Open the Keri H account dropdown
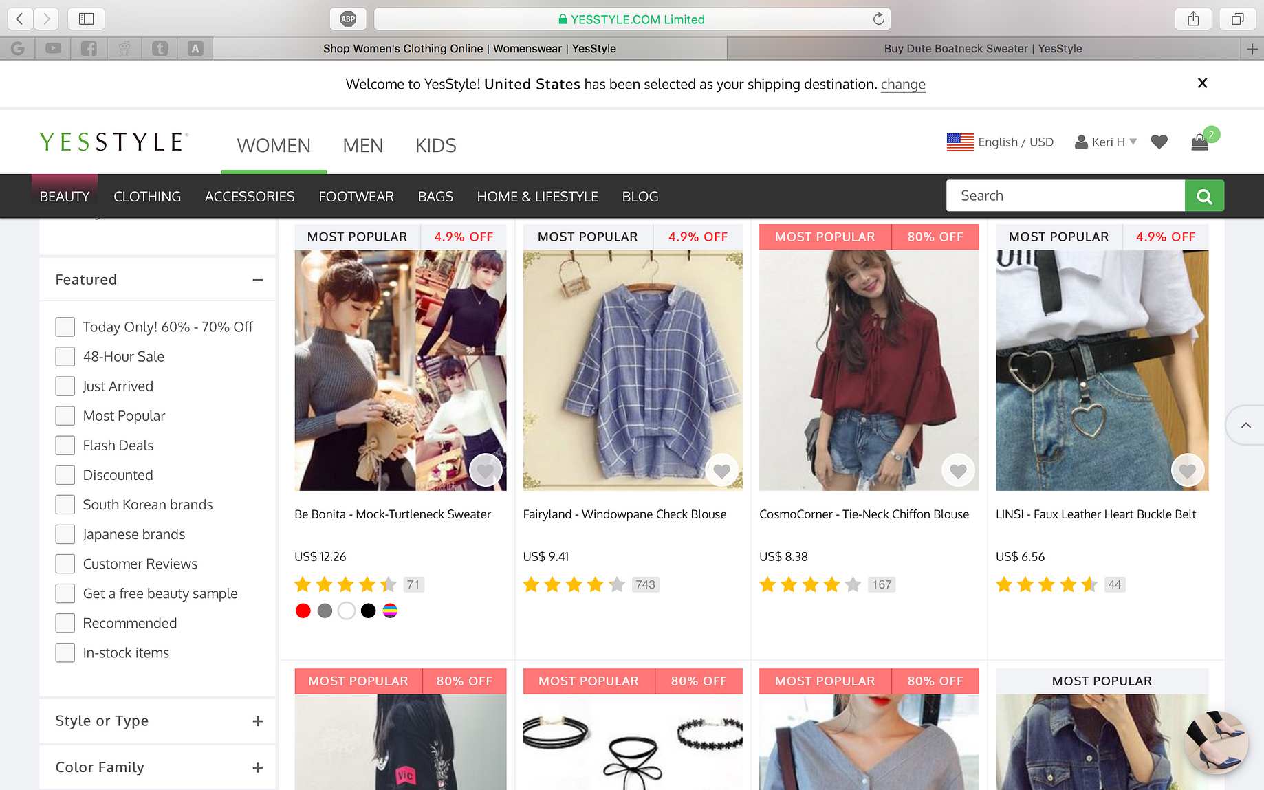The width and height of the screenshot is (1264, 790). (1106, 142)
